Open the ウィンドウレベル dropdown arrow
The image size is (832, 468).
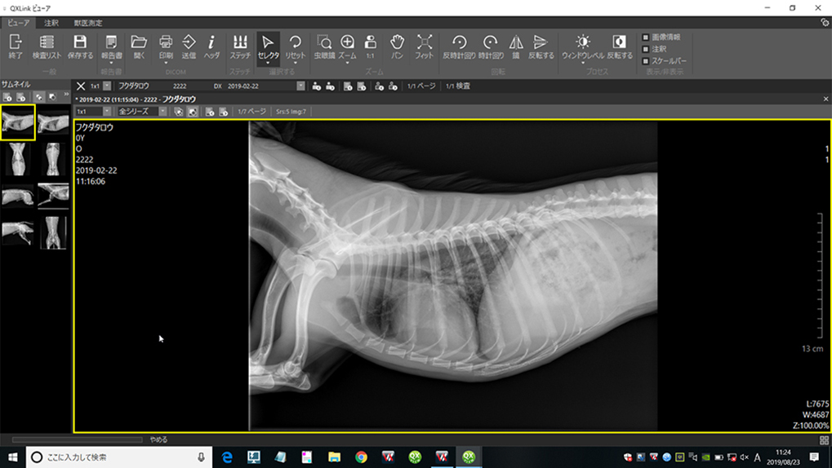click(x=583, y=63)
